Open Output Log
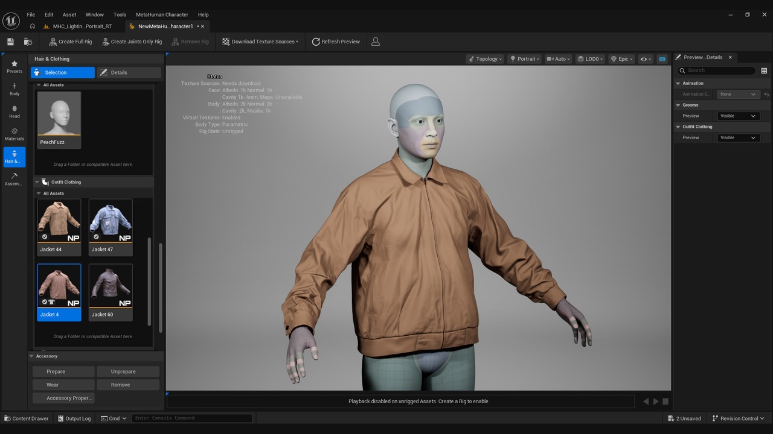773x434 pixels. point(74,418)
